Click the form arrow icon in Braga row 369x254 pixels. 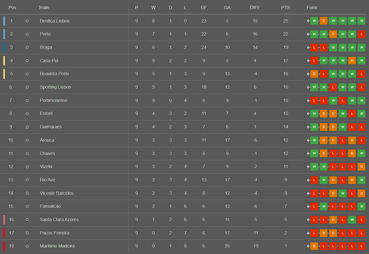(308, 48)
